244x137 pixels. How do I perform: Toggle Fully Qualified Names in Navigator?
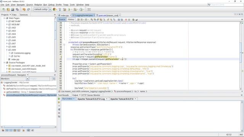pyautogui.click(x=24, y=130)
